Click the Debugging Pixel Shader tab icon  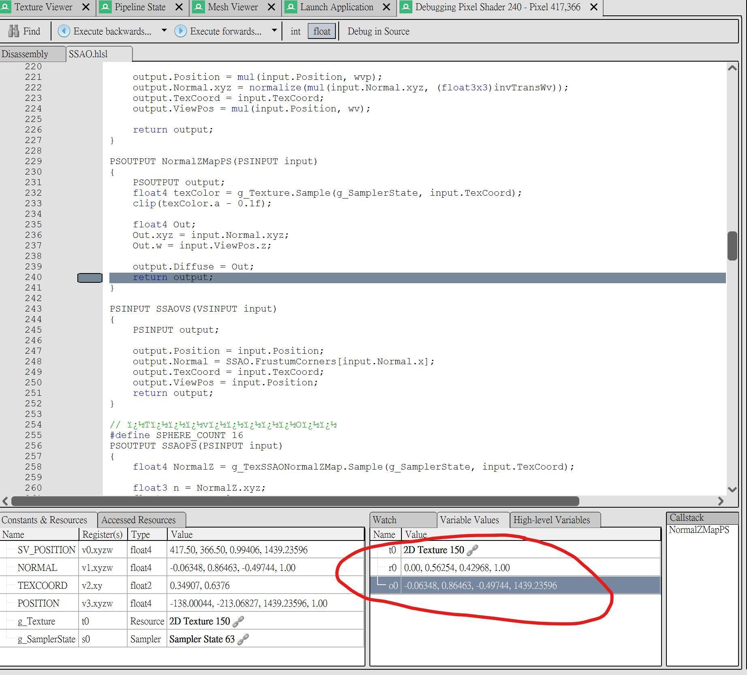tap(406, 7)
